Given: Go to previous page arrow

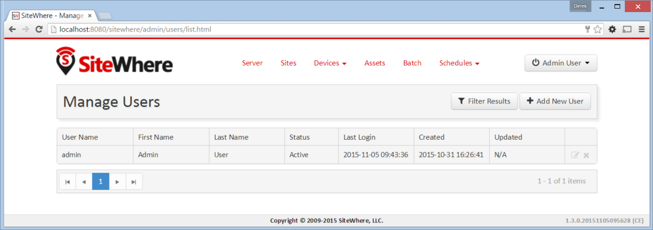Looking at the screenshot, I should coord(84,182).
